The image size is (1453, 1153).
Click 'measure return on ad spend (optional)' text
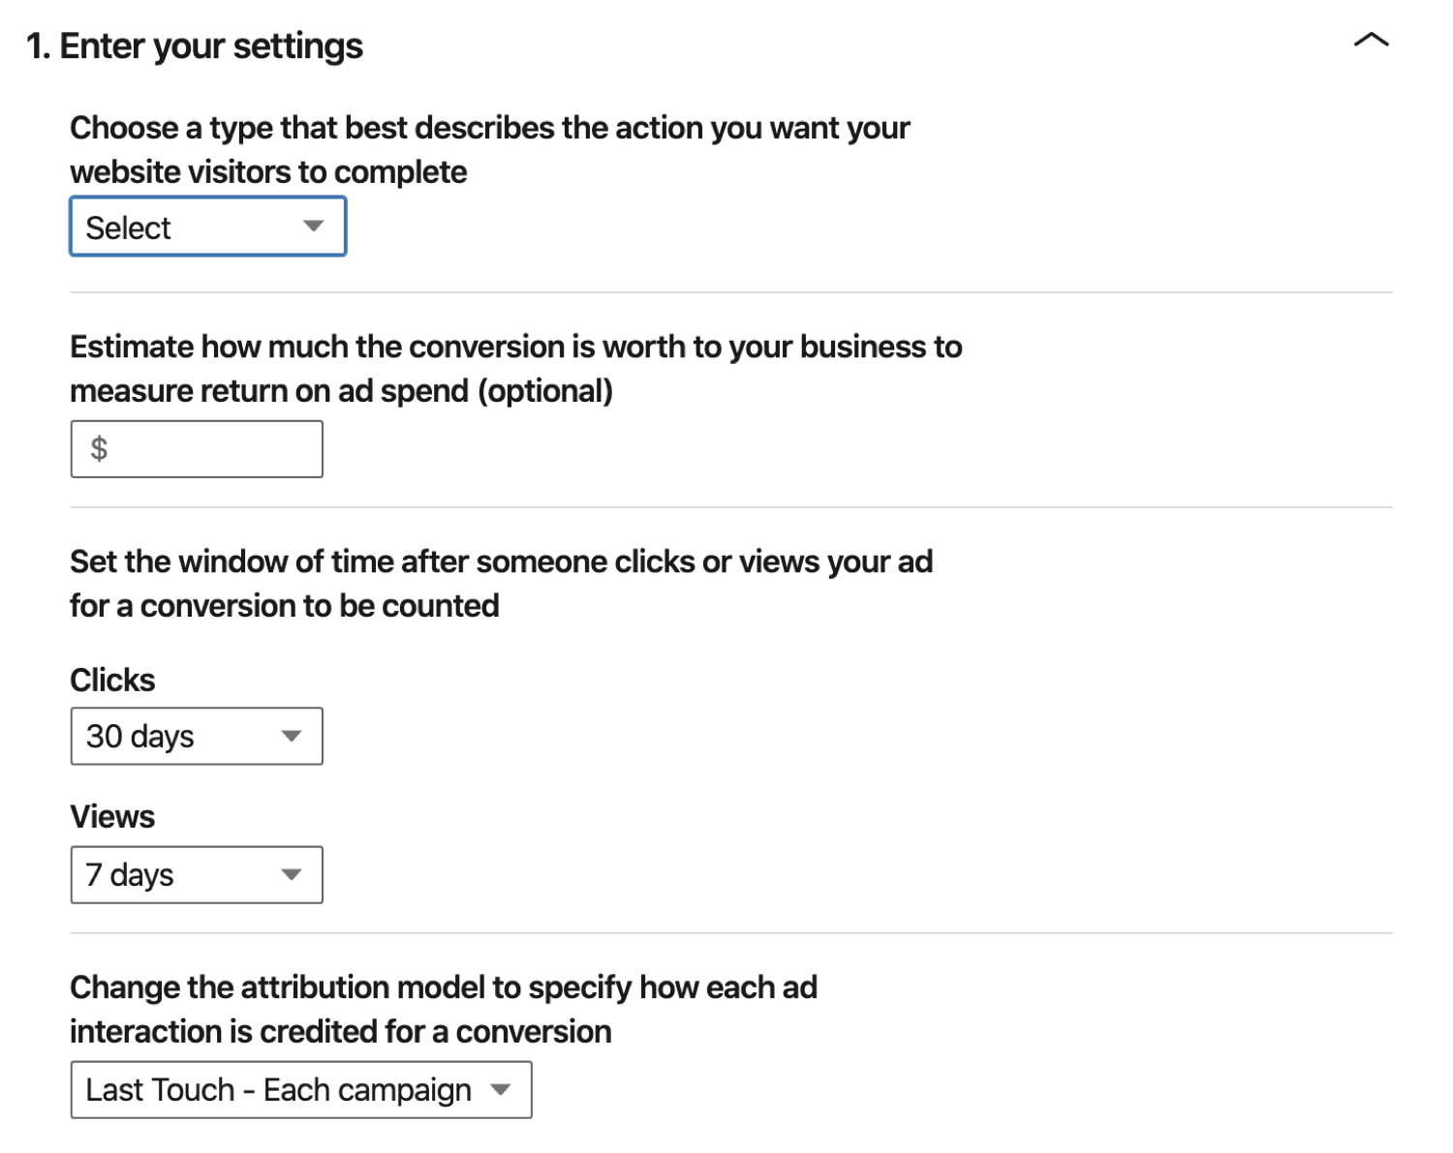click(x=341, y=392)
